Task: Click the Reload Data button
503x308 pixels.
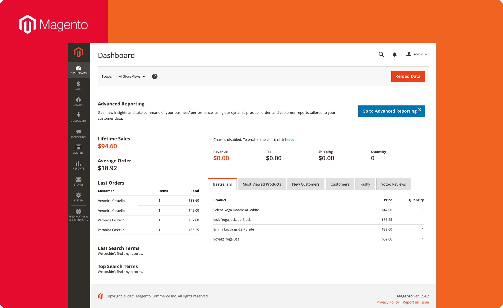Action: tap(408, 76)
